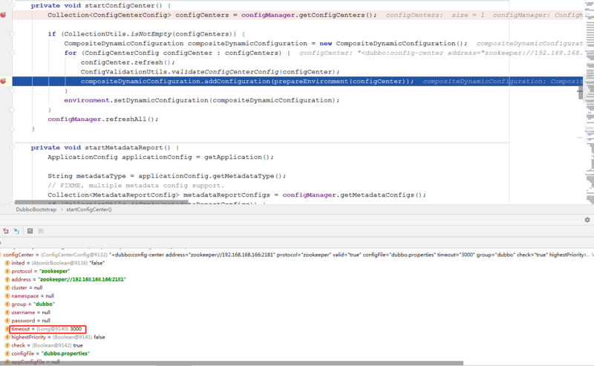The width and height of the screenshot is (594, 366).
Task: Open debugger settings gear icon
Action: 587,220
